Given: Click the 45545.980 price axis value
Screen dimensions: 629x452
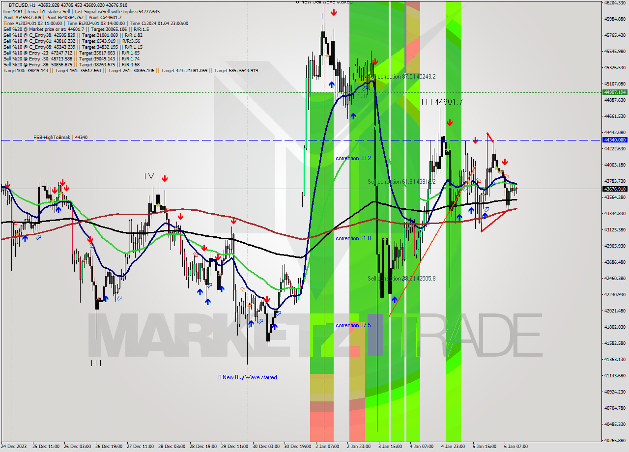Looking at the screenshot, I should coord(615,52).
